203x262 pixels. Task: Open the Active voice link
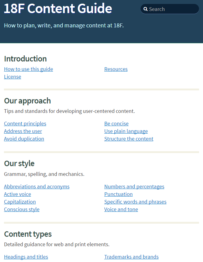[18, 194]
